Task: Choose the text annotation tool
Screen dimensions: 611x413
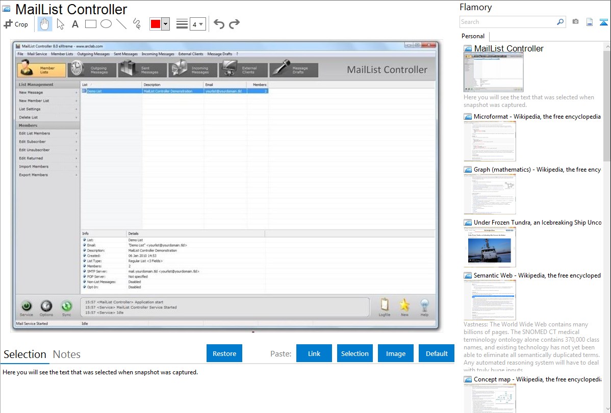Action: coord(75,24)
